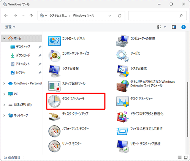The width and height of the screenshot is (190, 161).
Task: Open the Run icon (ファイル名を指定して実行)
Action: (122, 131)
